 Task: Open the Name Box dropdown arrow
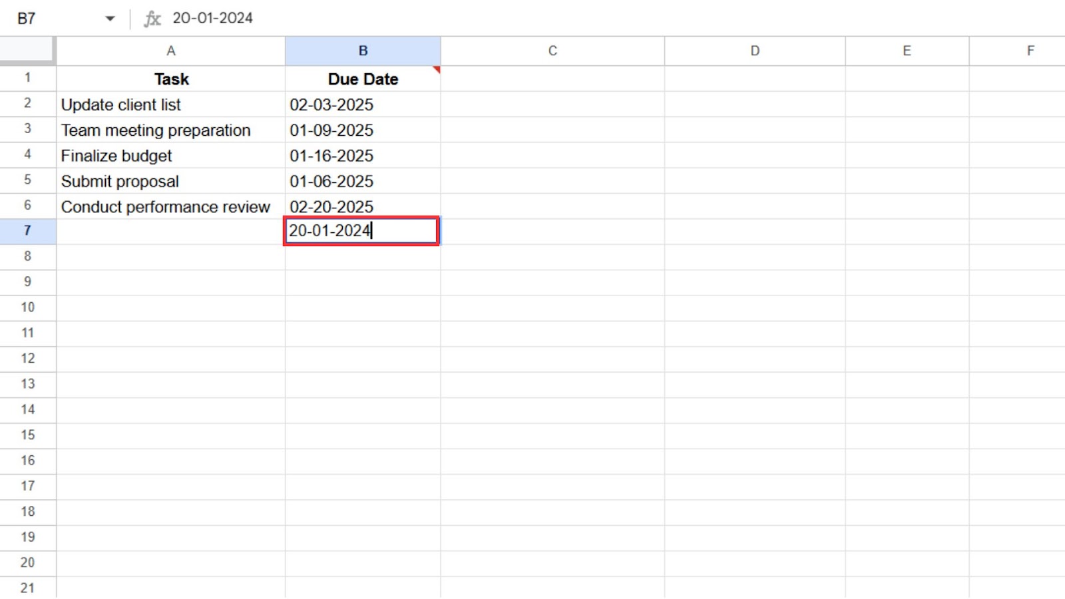pos(110,19)
